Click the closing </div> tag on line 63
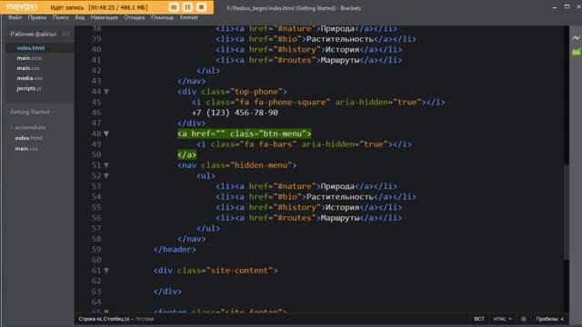 pos(167,292)
